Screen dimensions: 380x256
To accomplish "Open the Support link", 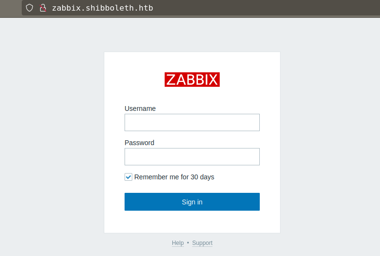I will pos(202,243).
